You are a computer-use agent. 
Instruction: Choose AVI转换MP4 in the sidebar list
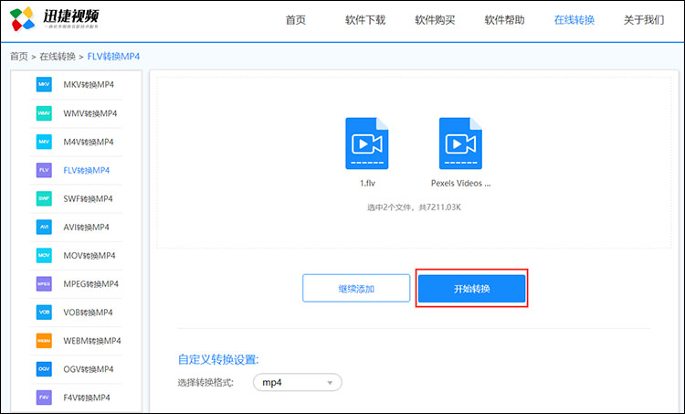coord(86,227)
